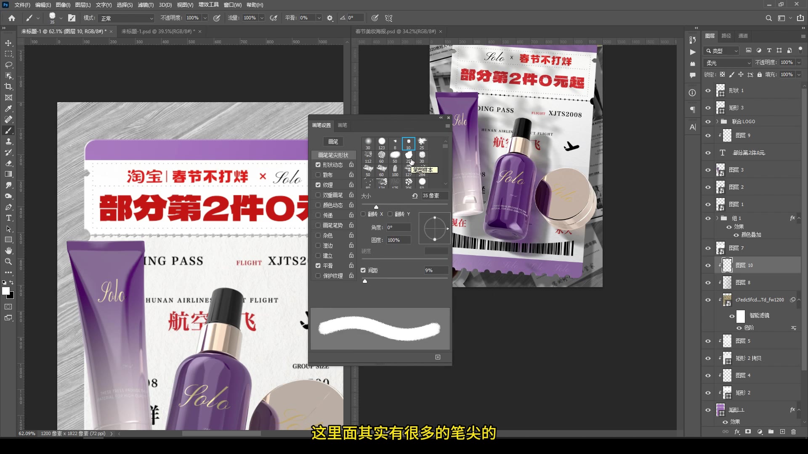Screen dimensions: 808x454
Task: Select the Hand tool
Action: (8, 251)
